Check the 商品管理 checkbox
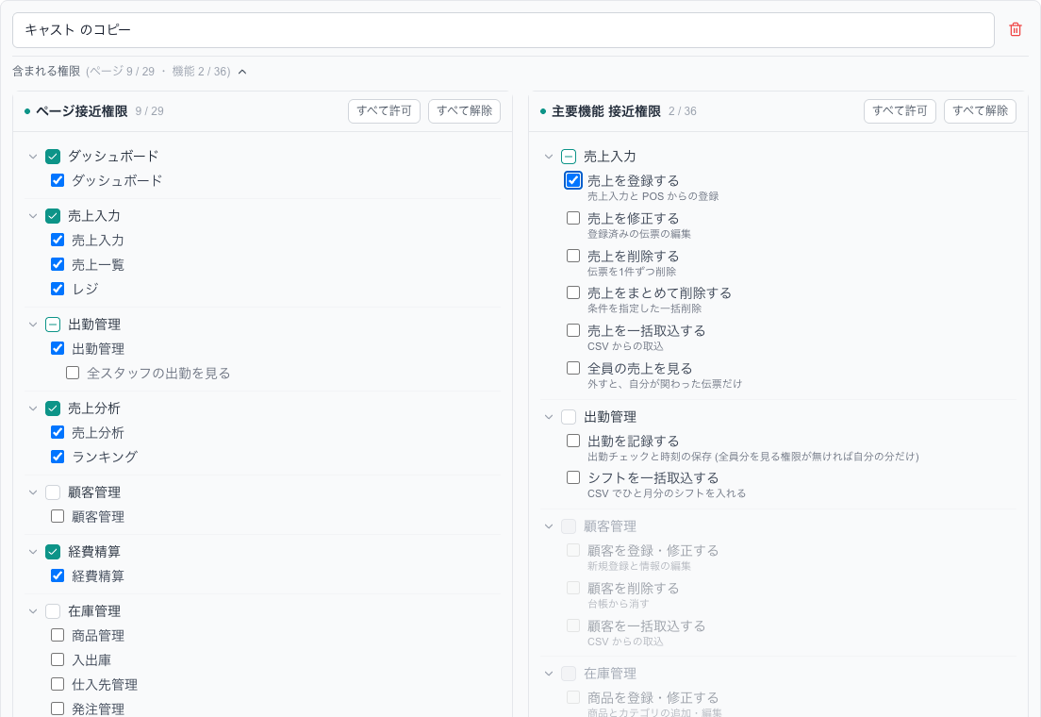Viewport: 1041px width, 717px height. pyautogui.click(x=58, y=635)
